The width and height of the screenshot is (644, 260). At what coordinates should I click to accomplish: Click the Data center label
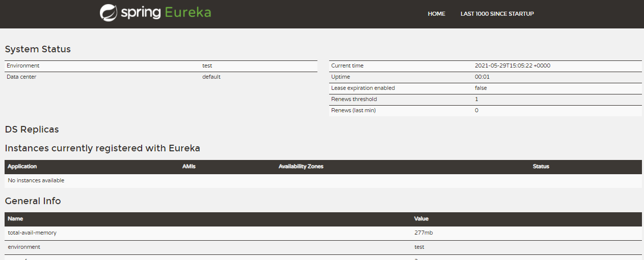(21, 77)
